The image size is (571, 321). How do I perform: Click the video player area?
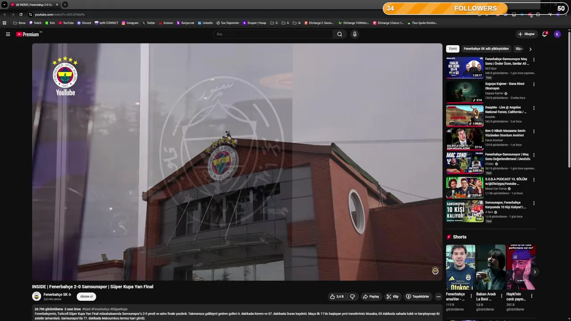coord(237,162)
